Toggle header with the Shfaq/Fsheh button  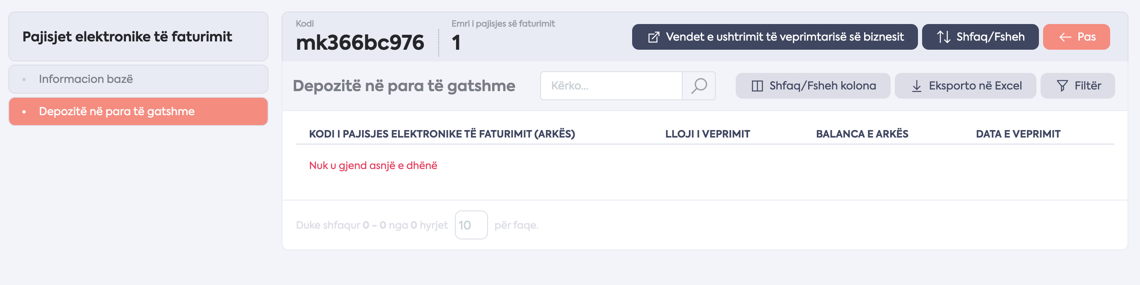980,37
